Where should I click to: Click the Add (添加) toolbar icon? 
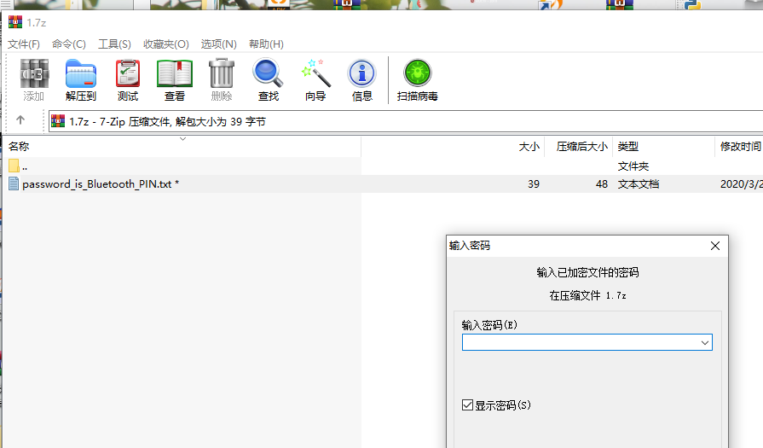coord(34,74)
